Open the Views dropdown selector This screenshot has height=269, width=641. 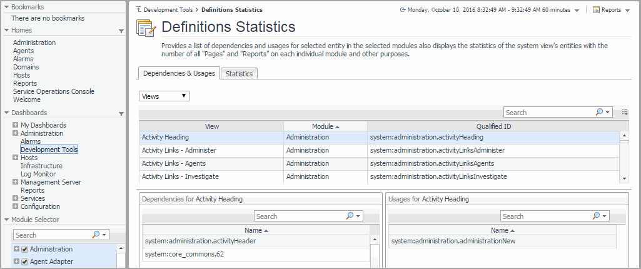[164, 96]
